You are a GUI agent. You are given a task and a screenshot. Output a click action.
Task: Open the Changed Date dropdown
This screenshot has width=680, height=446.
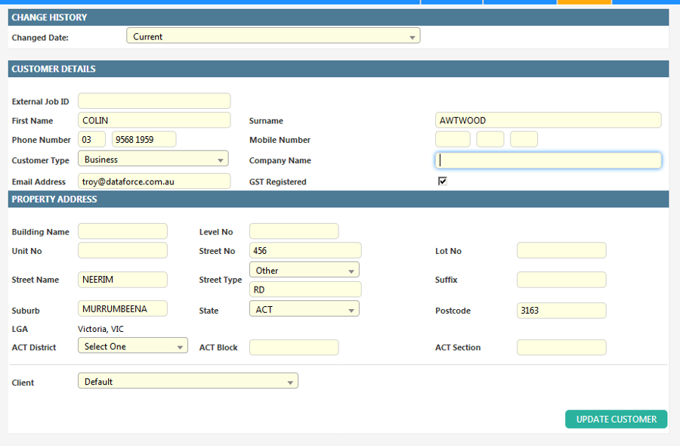(273, 36)
